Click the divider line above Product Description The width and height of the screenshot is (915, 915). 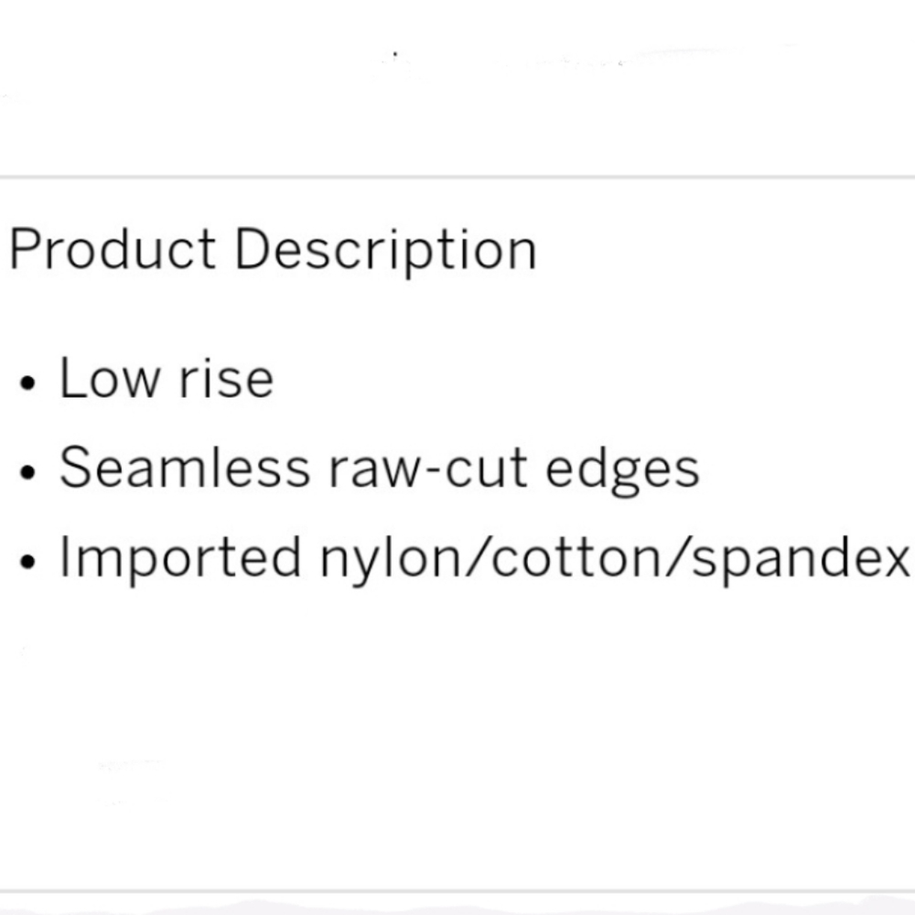[457, 177]
